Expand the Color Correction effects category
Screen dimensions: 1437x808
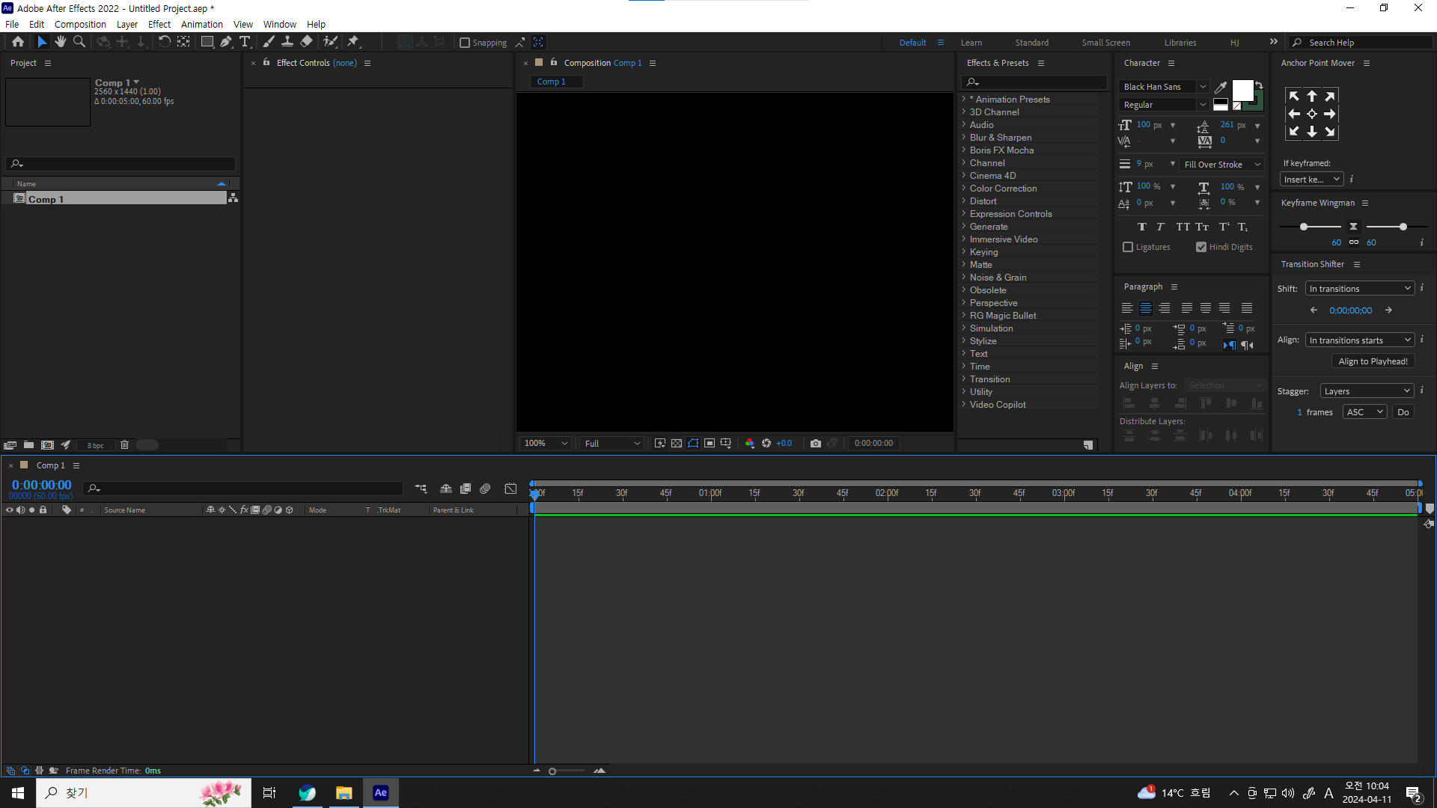click(964, 189)
